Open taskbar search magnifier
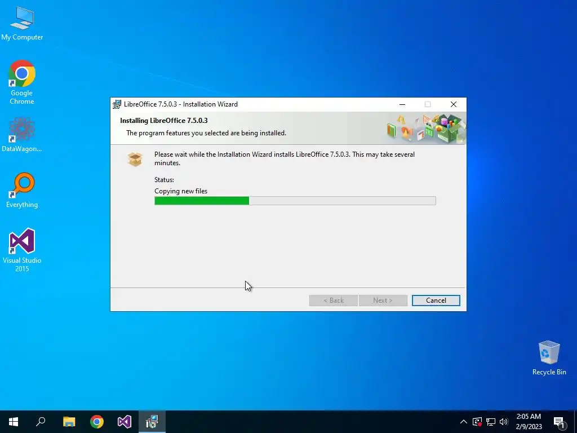 41,422
